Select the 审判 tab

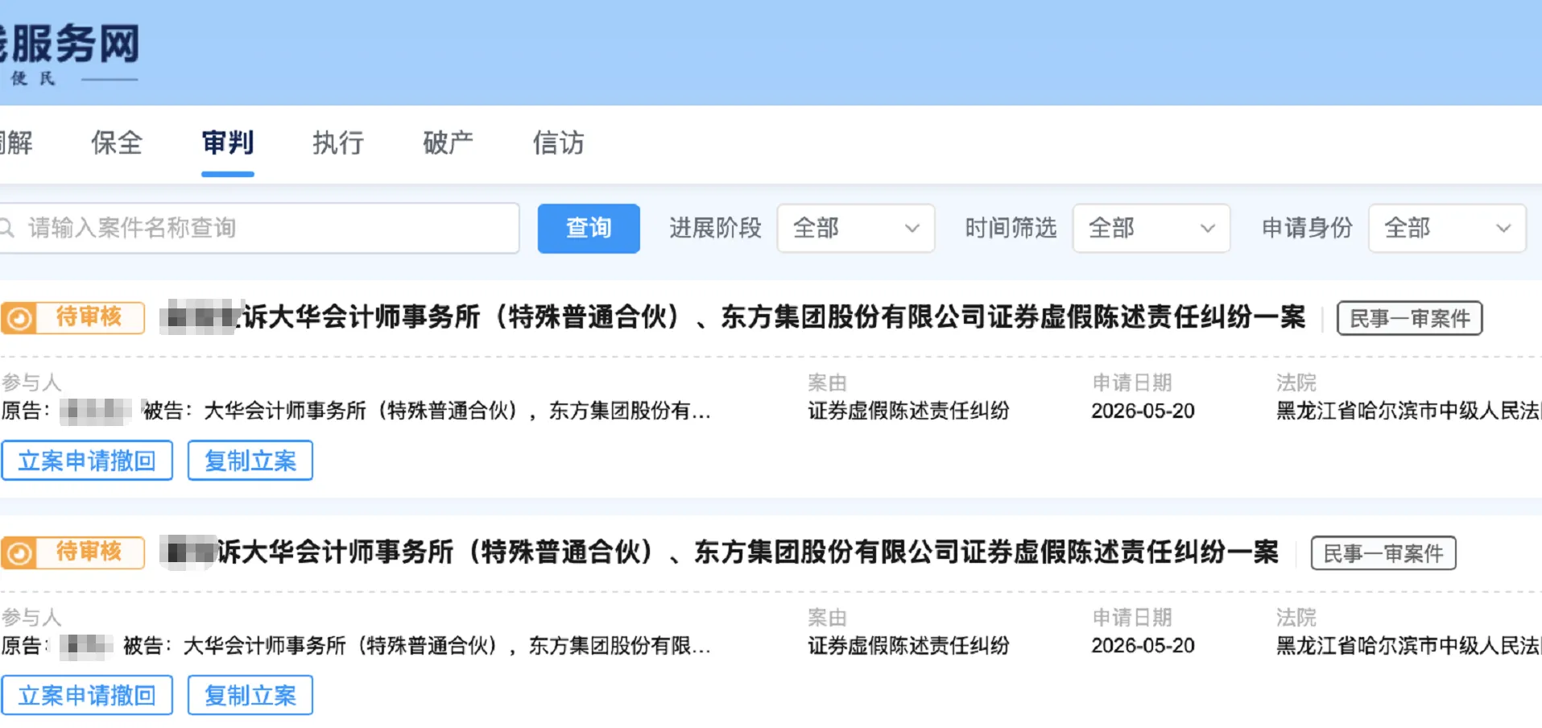pyautogui.click(x=228, y=143)
